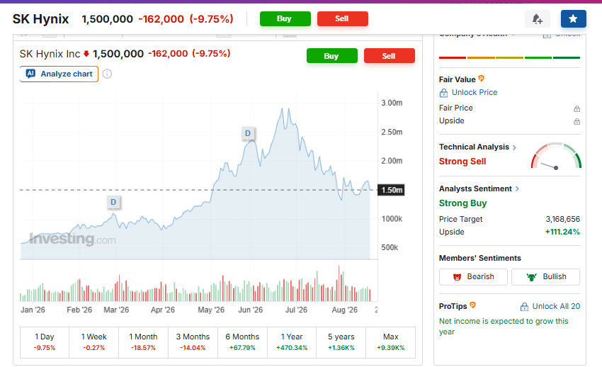The width and height of the screenshot is (602, 367).
Task: Open the dividend D marker near Jun '26
Action: coord(248,134)
